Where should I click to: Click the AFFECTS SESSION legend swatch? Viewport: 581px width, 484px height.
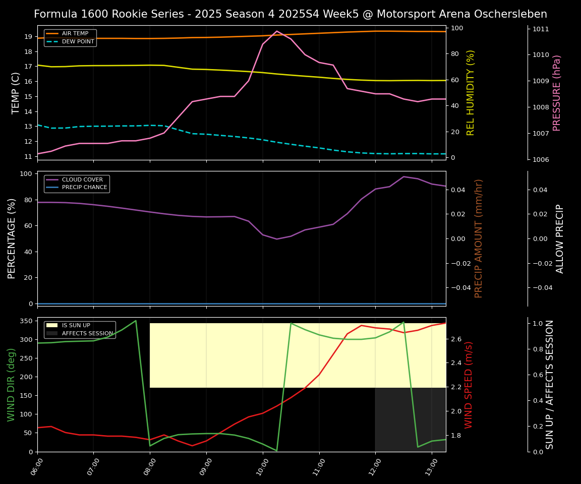(52, 334)
